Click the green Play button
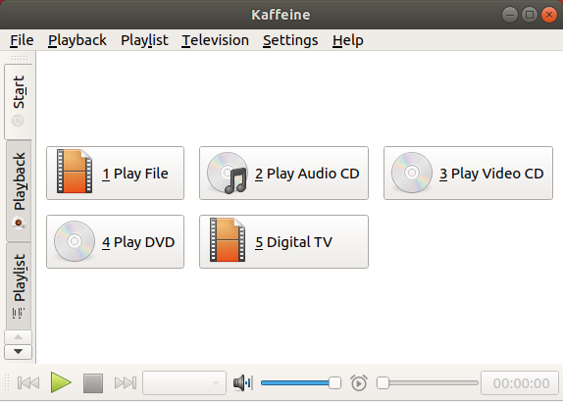This screenshot has width=563, height=402. click(61, 382)
